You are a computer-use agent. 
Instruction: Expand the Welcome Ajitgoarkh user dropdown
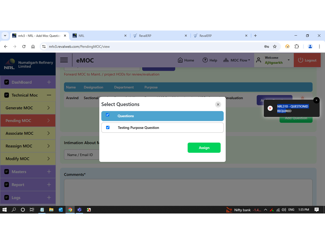tap(288, 60)
